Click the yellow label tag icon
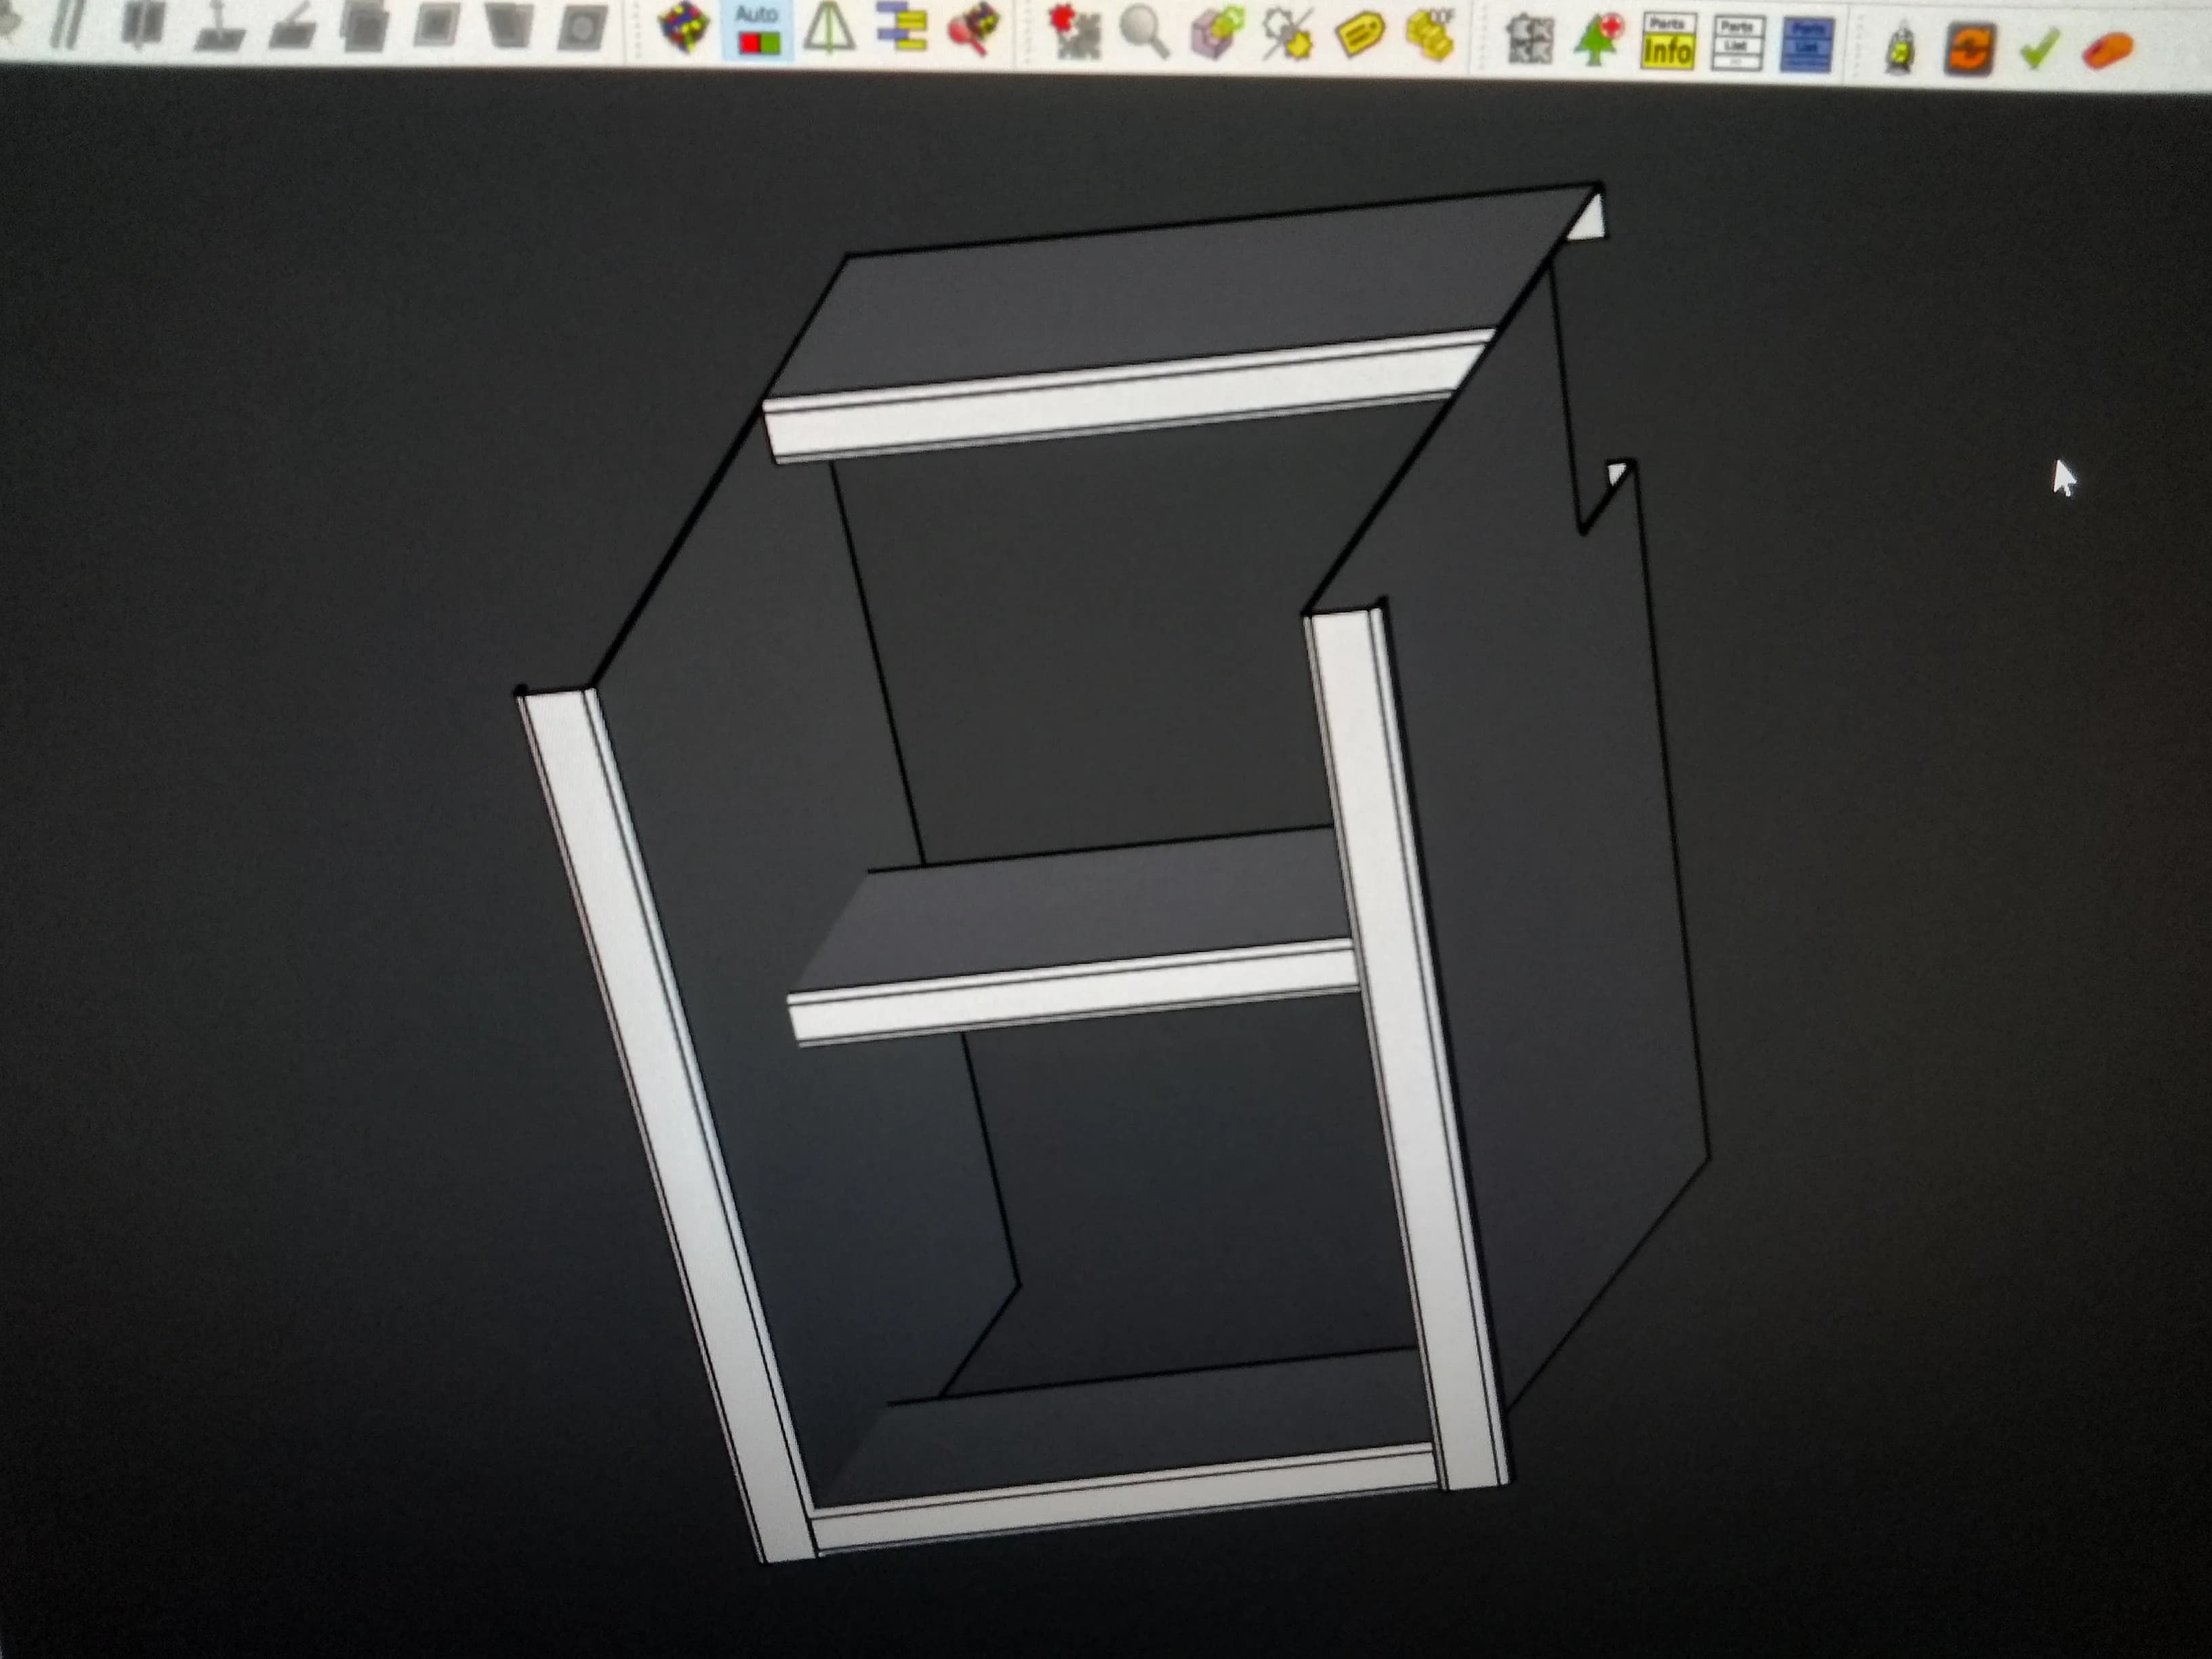Screen dimensions: 2212x1659 point(1360,35)
